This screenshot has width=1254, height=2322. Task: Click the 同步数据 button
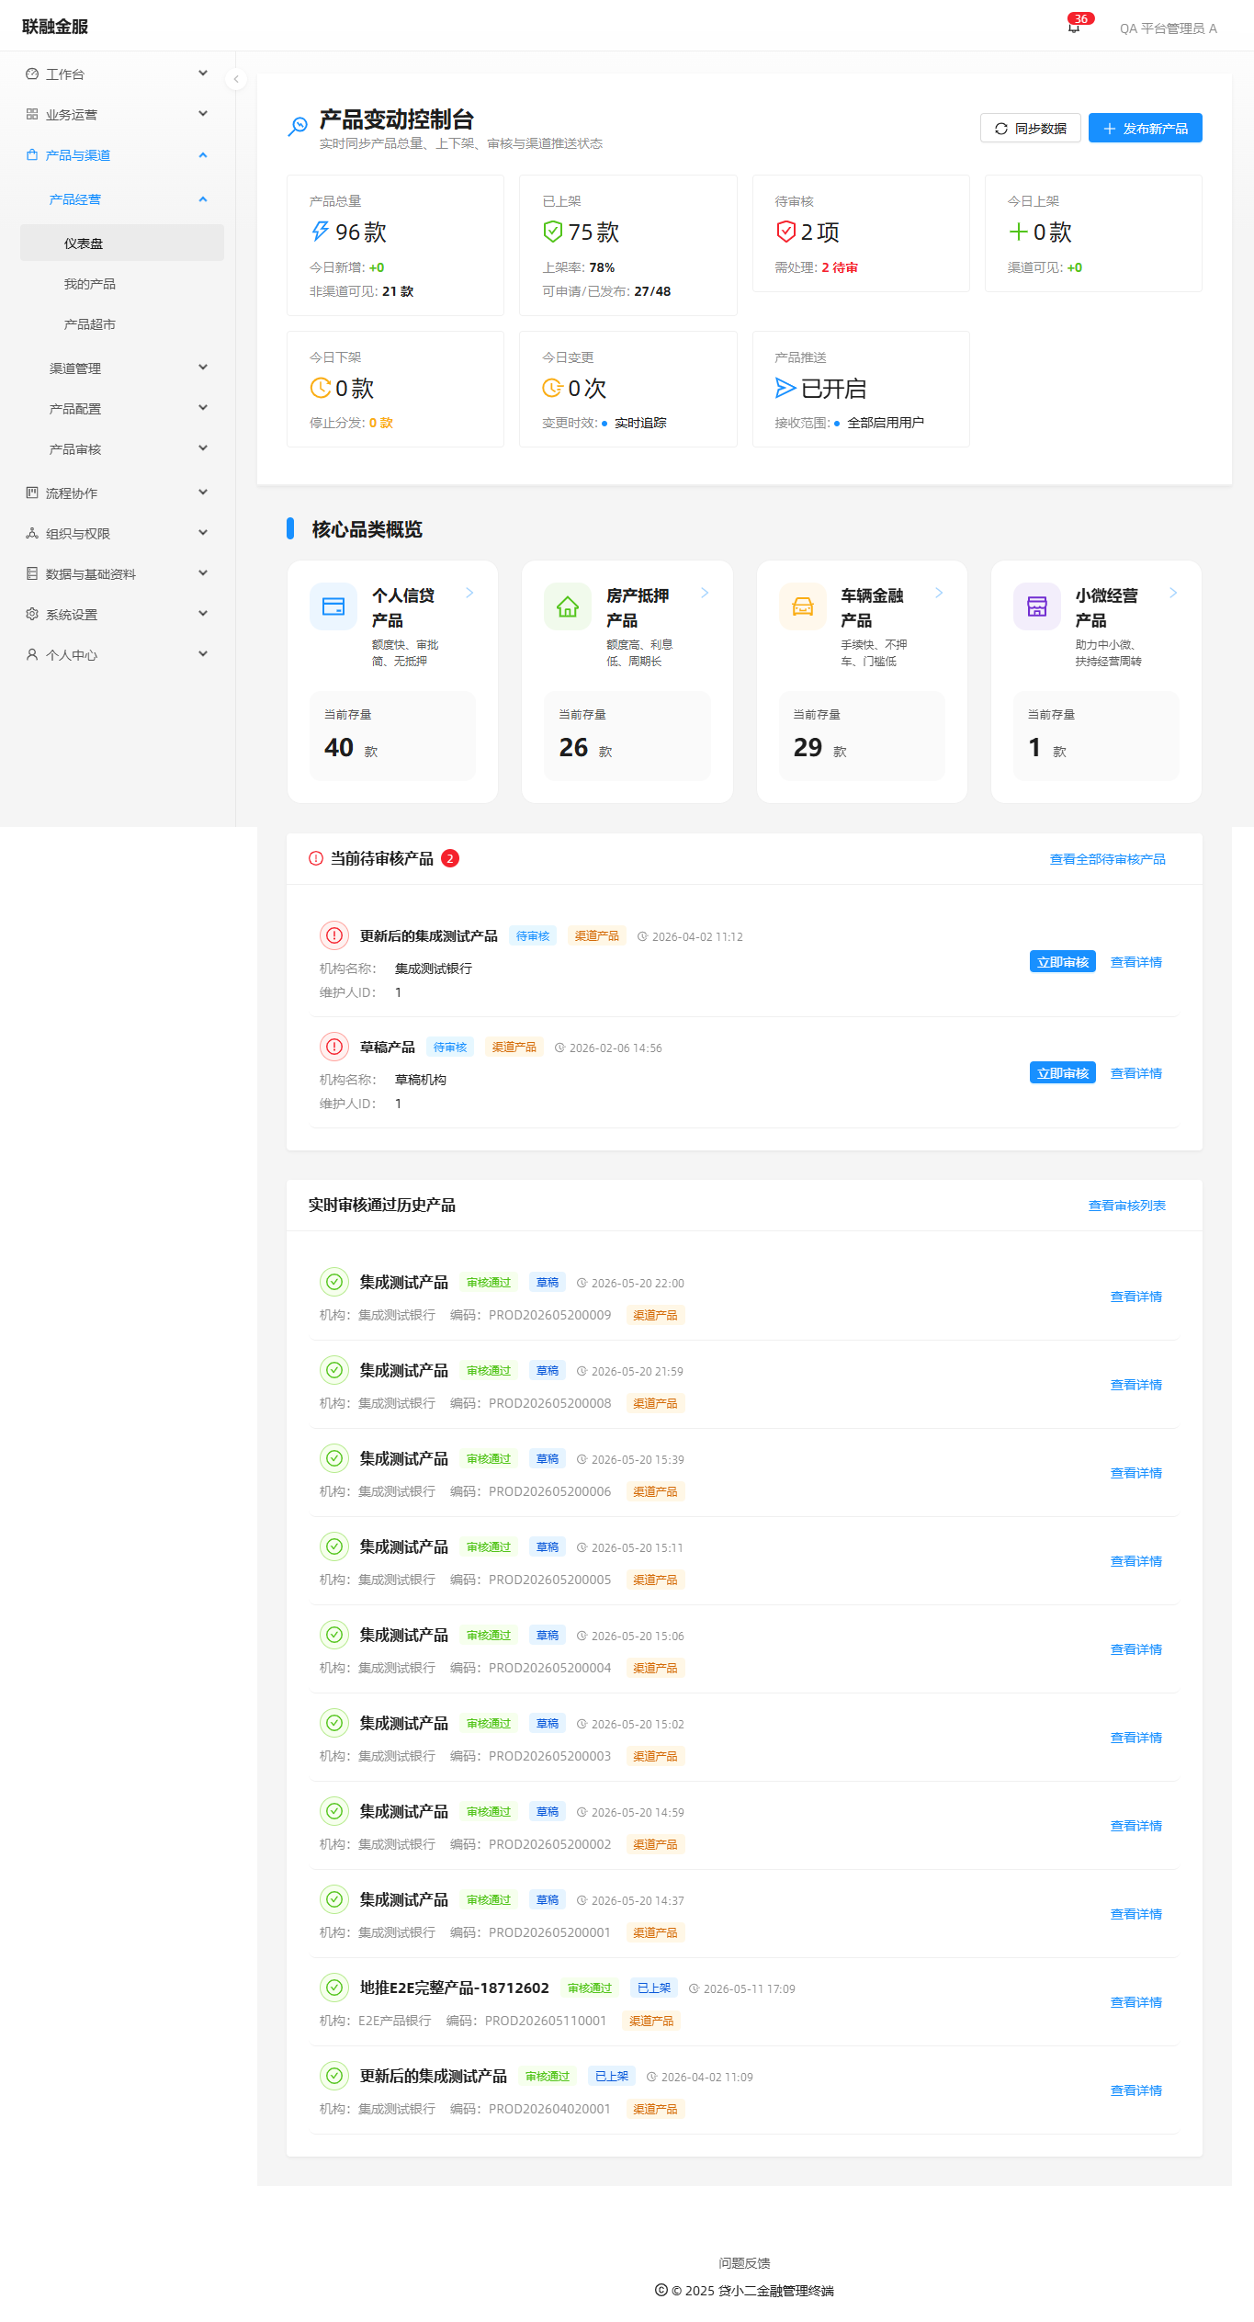[1030, 128]
